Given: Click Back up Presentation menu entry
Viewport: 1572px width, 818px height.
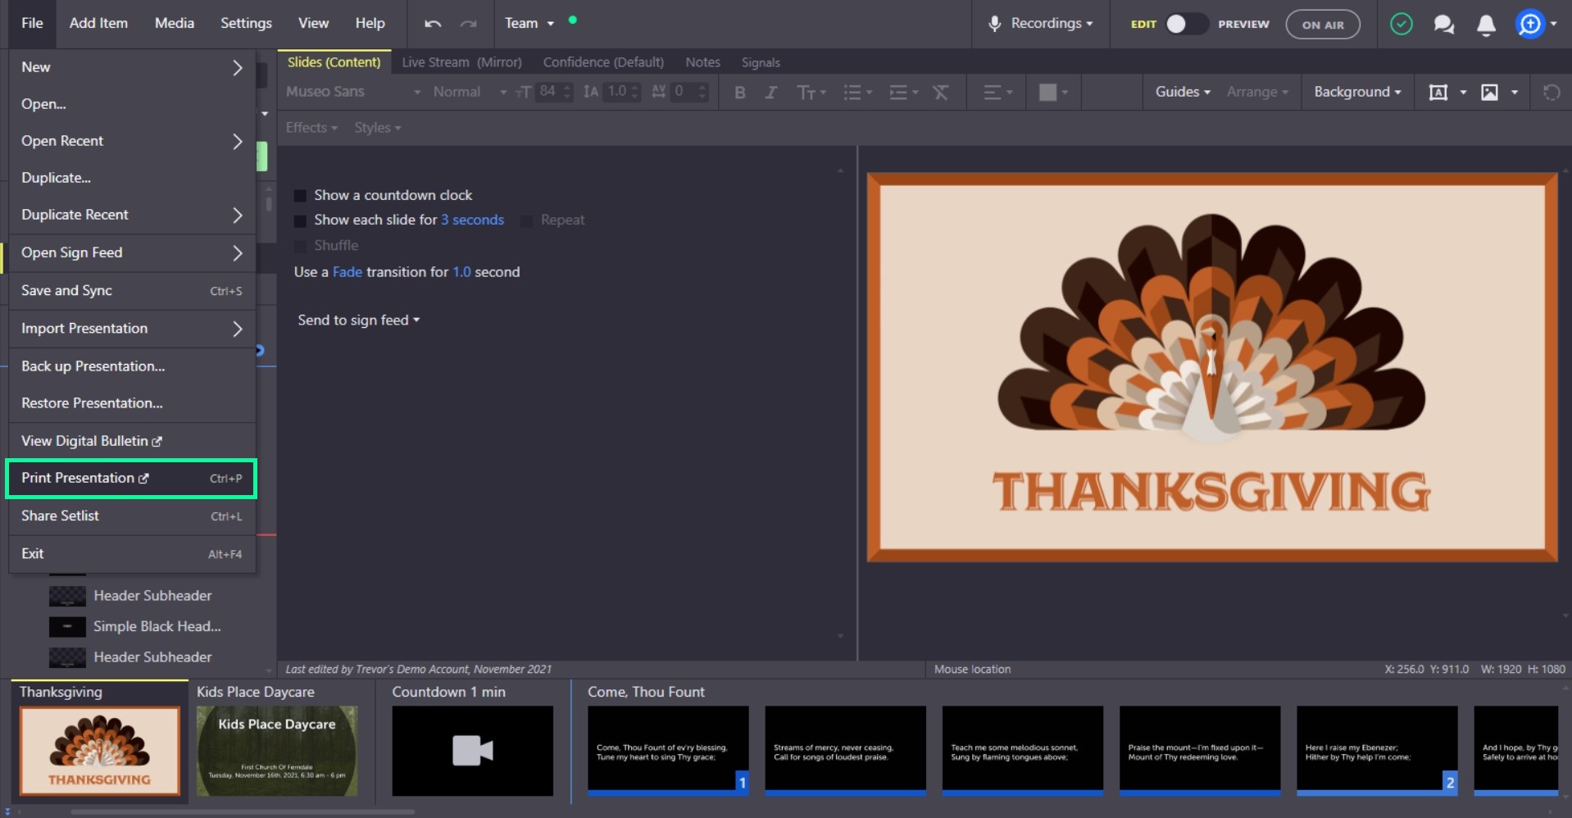Looking at the screenshot, I should point(132,366).
